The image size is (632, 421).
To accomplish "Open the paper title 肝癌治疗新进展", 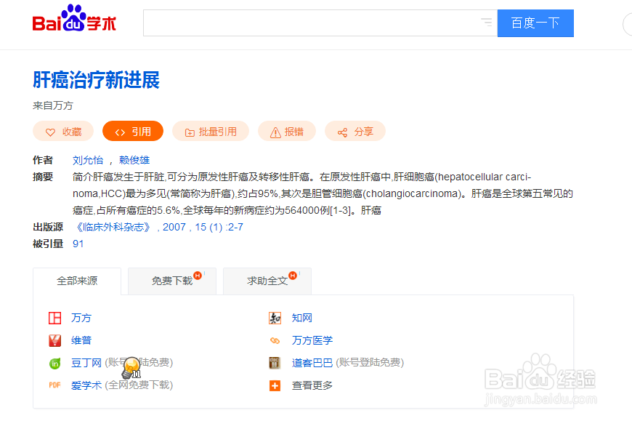I will pyautogui.click(x=96, y=80).
